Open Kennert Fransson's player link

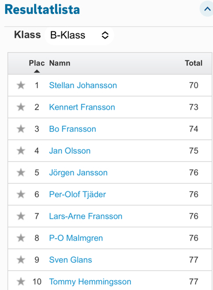coord(82,107)
